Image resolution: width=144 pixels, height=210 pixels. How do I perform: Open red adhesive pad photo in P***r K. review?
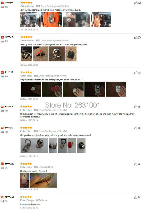pyautogui.click(x=52, y=89)
